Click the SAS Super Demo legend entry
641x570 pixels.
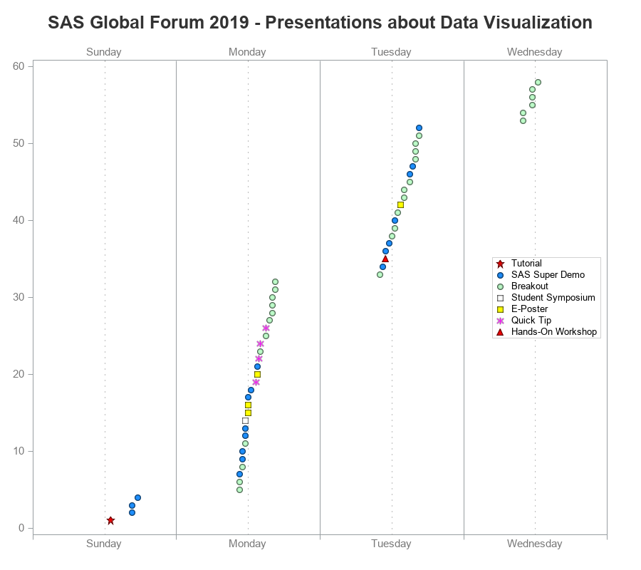pyautogui.click(x=541, y=275)
